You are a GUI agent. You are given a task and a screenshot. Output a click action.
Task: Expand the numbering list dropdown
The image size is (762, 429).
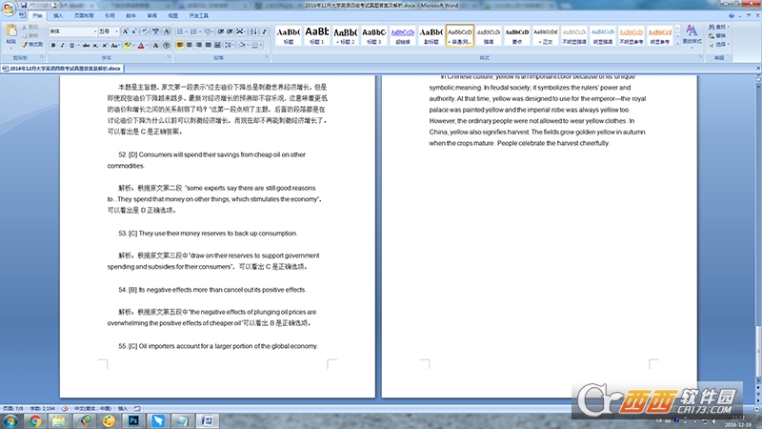coord(200,31)
